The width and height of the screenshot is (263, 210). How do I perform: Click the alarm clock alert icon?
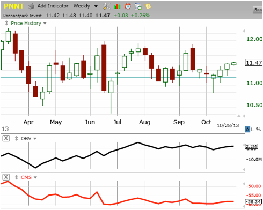[x=128, y=6]
